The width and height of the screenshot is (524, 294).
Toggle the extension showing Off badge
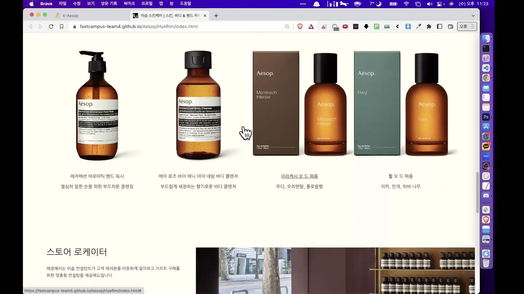pos(335,27)
